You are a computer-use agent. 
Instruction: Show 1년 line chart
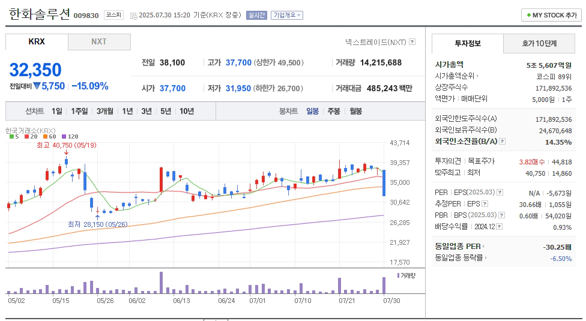127,111
